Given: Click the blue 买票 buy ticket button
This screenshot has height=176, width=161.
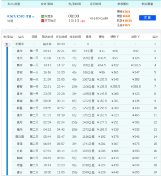Looking at the screenshot, I should (x=147, y=18).
